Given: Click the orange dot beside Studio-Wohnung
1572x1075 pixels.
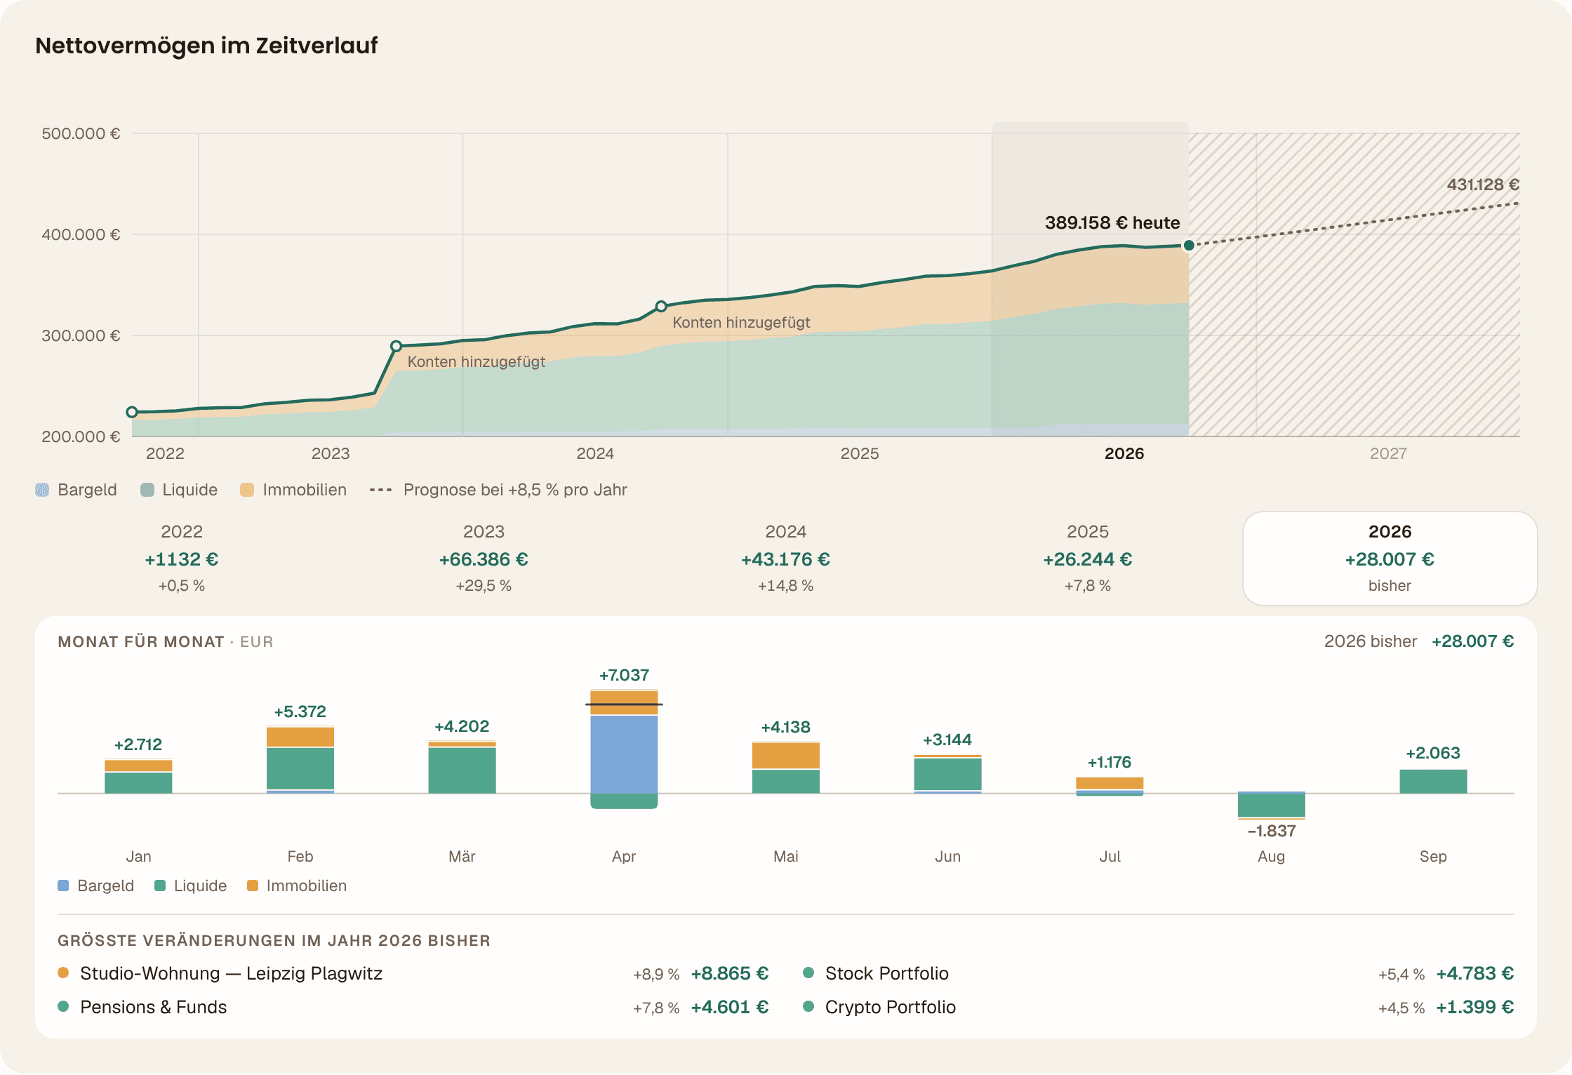Looking at the screenshot, I should pos(63,973).
